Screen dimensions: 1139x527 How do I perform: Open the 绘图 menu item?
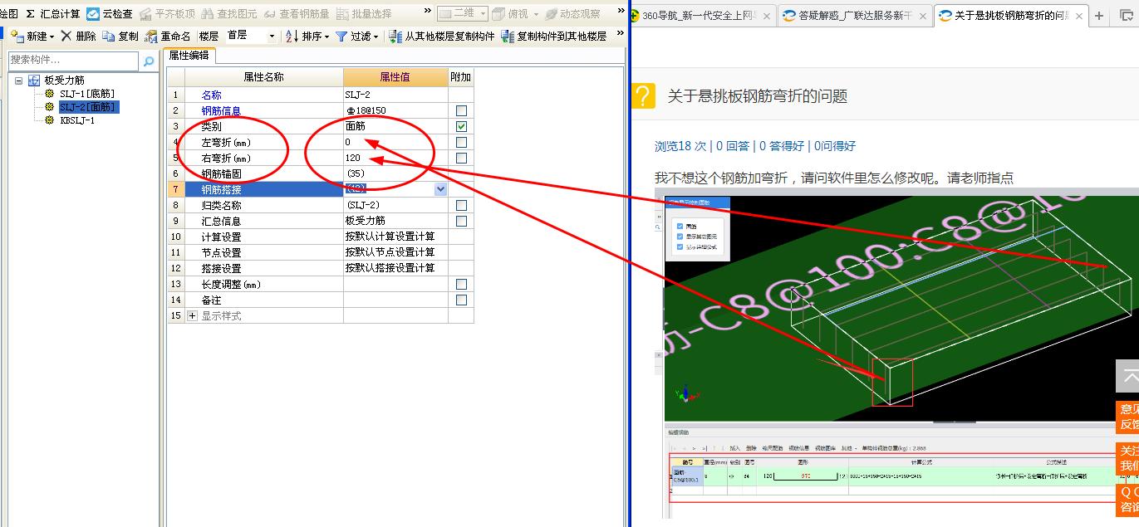pyautogui.click(x=9, y=14)
